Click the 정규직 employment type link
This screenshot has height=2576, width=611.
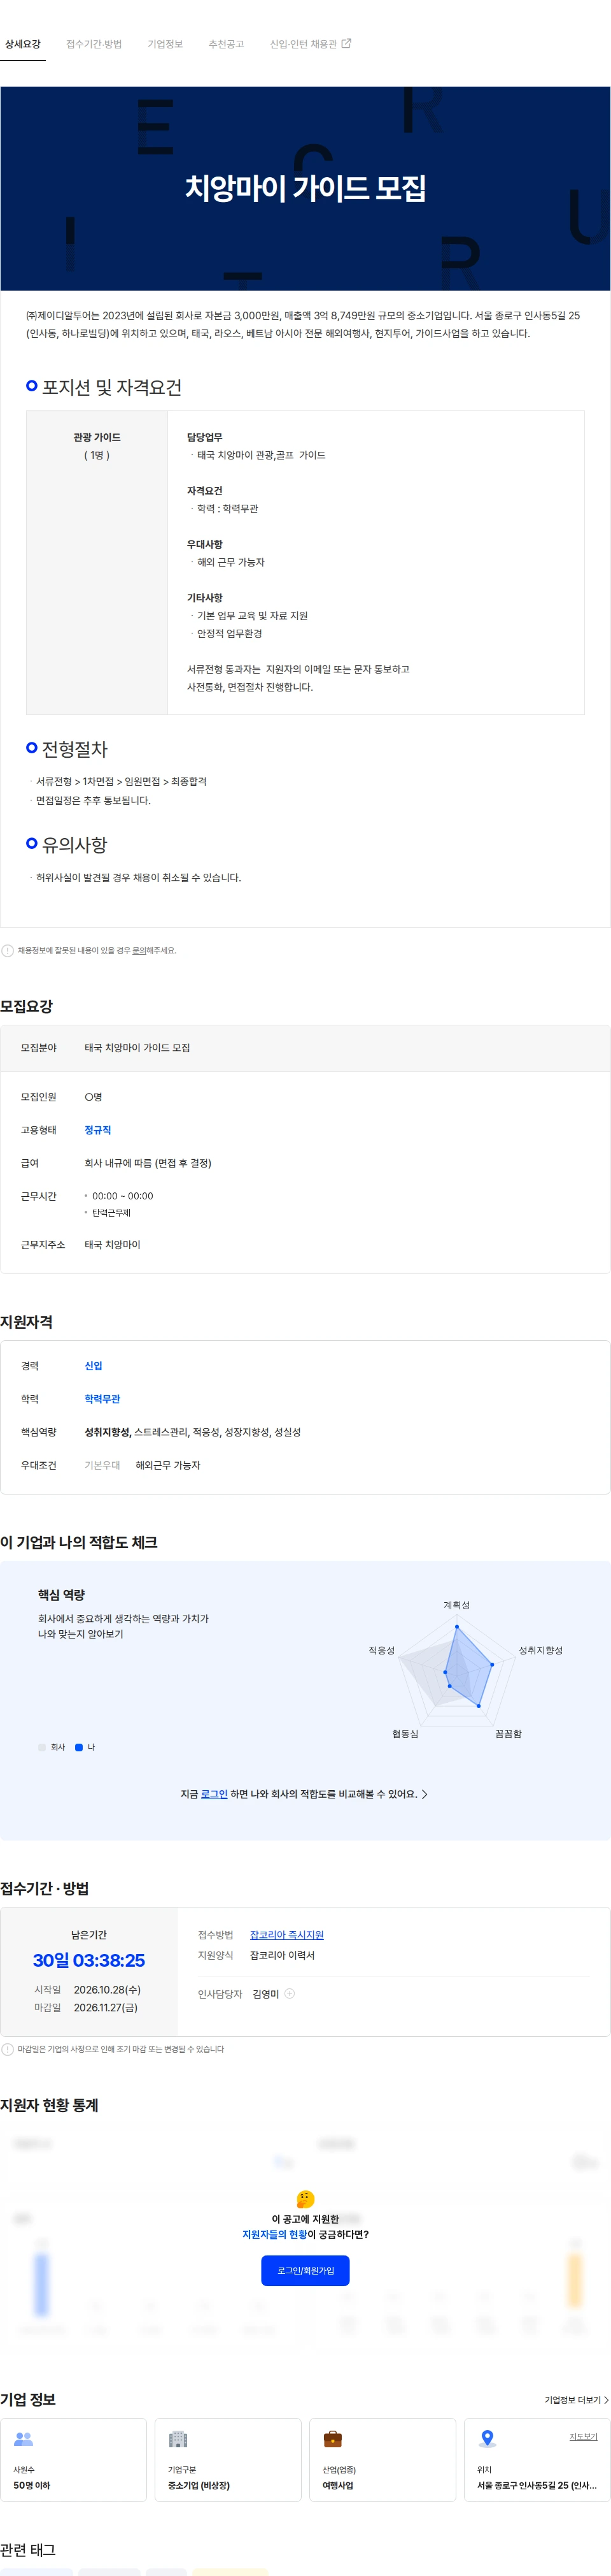(98, 1130)
